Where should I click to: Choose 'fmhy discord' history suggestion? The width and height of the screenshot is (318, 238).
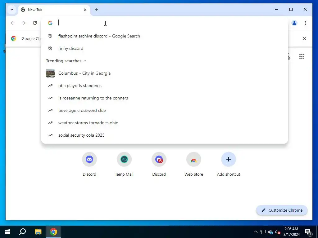click(x=165, y=48)
